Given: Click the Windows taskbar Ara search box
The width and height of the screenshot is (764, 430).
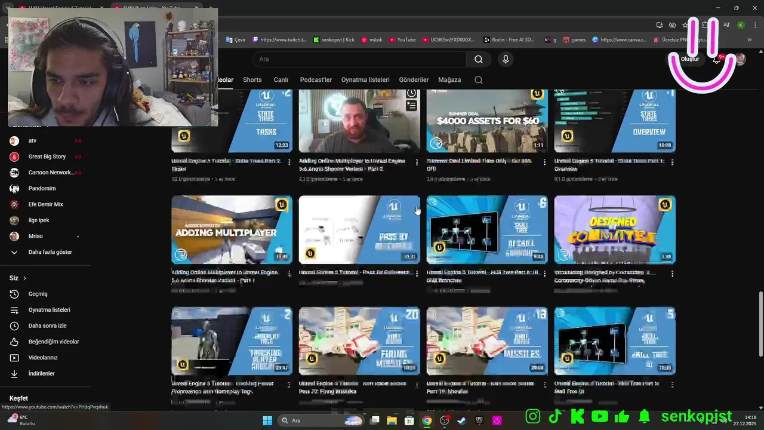Looking at the screenshot, I should click(x=321, y=420).
